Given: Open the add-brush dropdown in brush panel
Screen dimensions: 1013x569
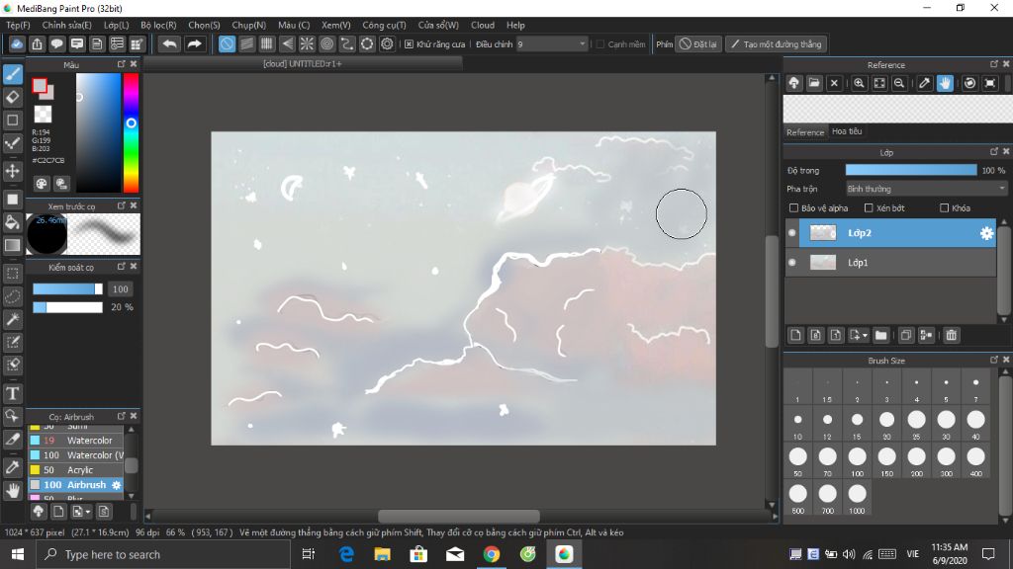Looking at the screenshot, I should pos(88,512).
